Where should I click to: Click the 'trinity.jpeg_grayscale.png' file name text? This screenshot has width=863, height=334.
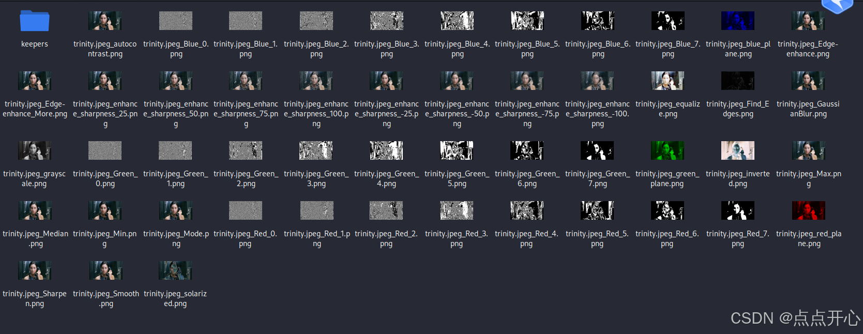coord(35,178)
